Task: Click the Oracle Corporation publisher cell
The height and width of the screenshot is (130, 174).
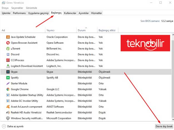Action: point(57,37)
